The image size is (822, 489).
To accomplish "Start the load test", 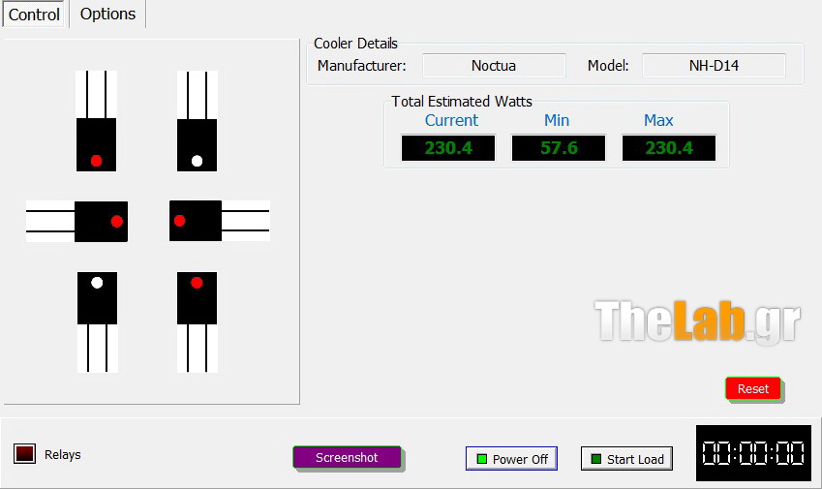I will pyautogui.click(x=626, y=459).
